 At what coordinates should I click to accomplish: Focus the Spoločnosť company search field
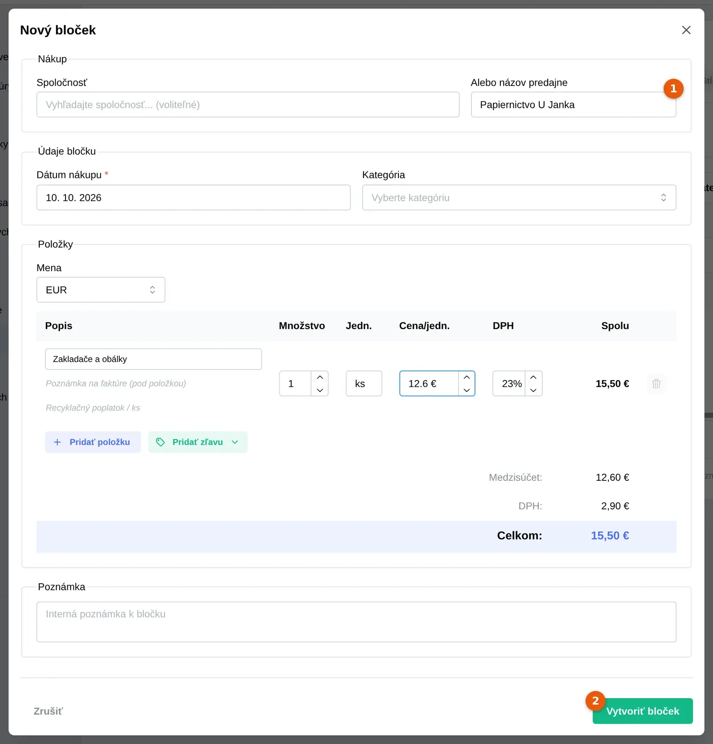pos(248,105)
